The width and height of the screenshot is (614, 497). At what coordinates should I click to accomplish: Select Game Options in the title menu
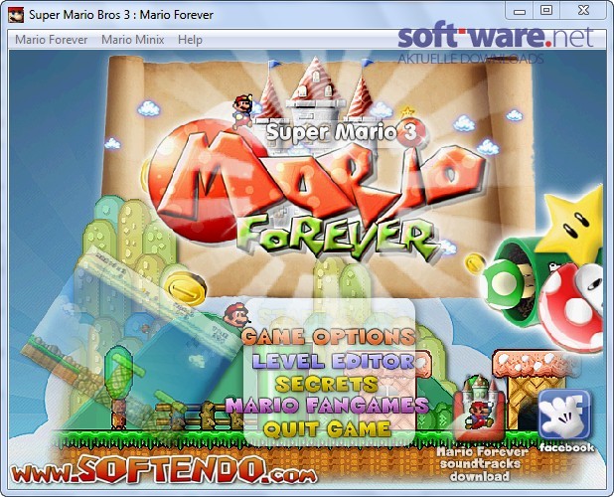coord(328,336)
